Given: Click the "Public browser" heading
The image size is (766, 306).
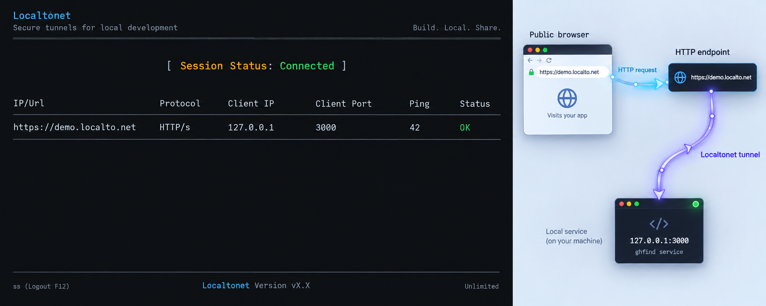Looking at the screenshot, I should (559, 35).
